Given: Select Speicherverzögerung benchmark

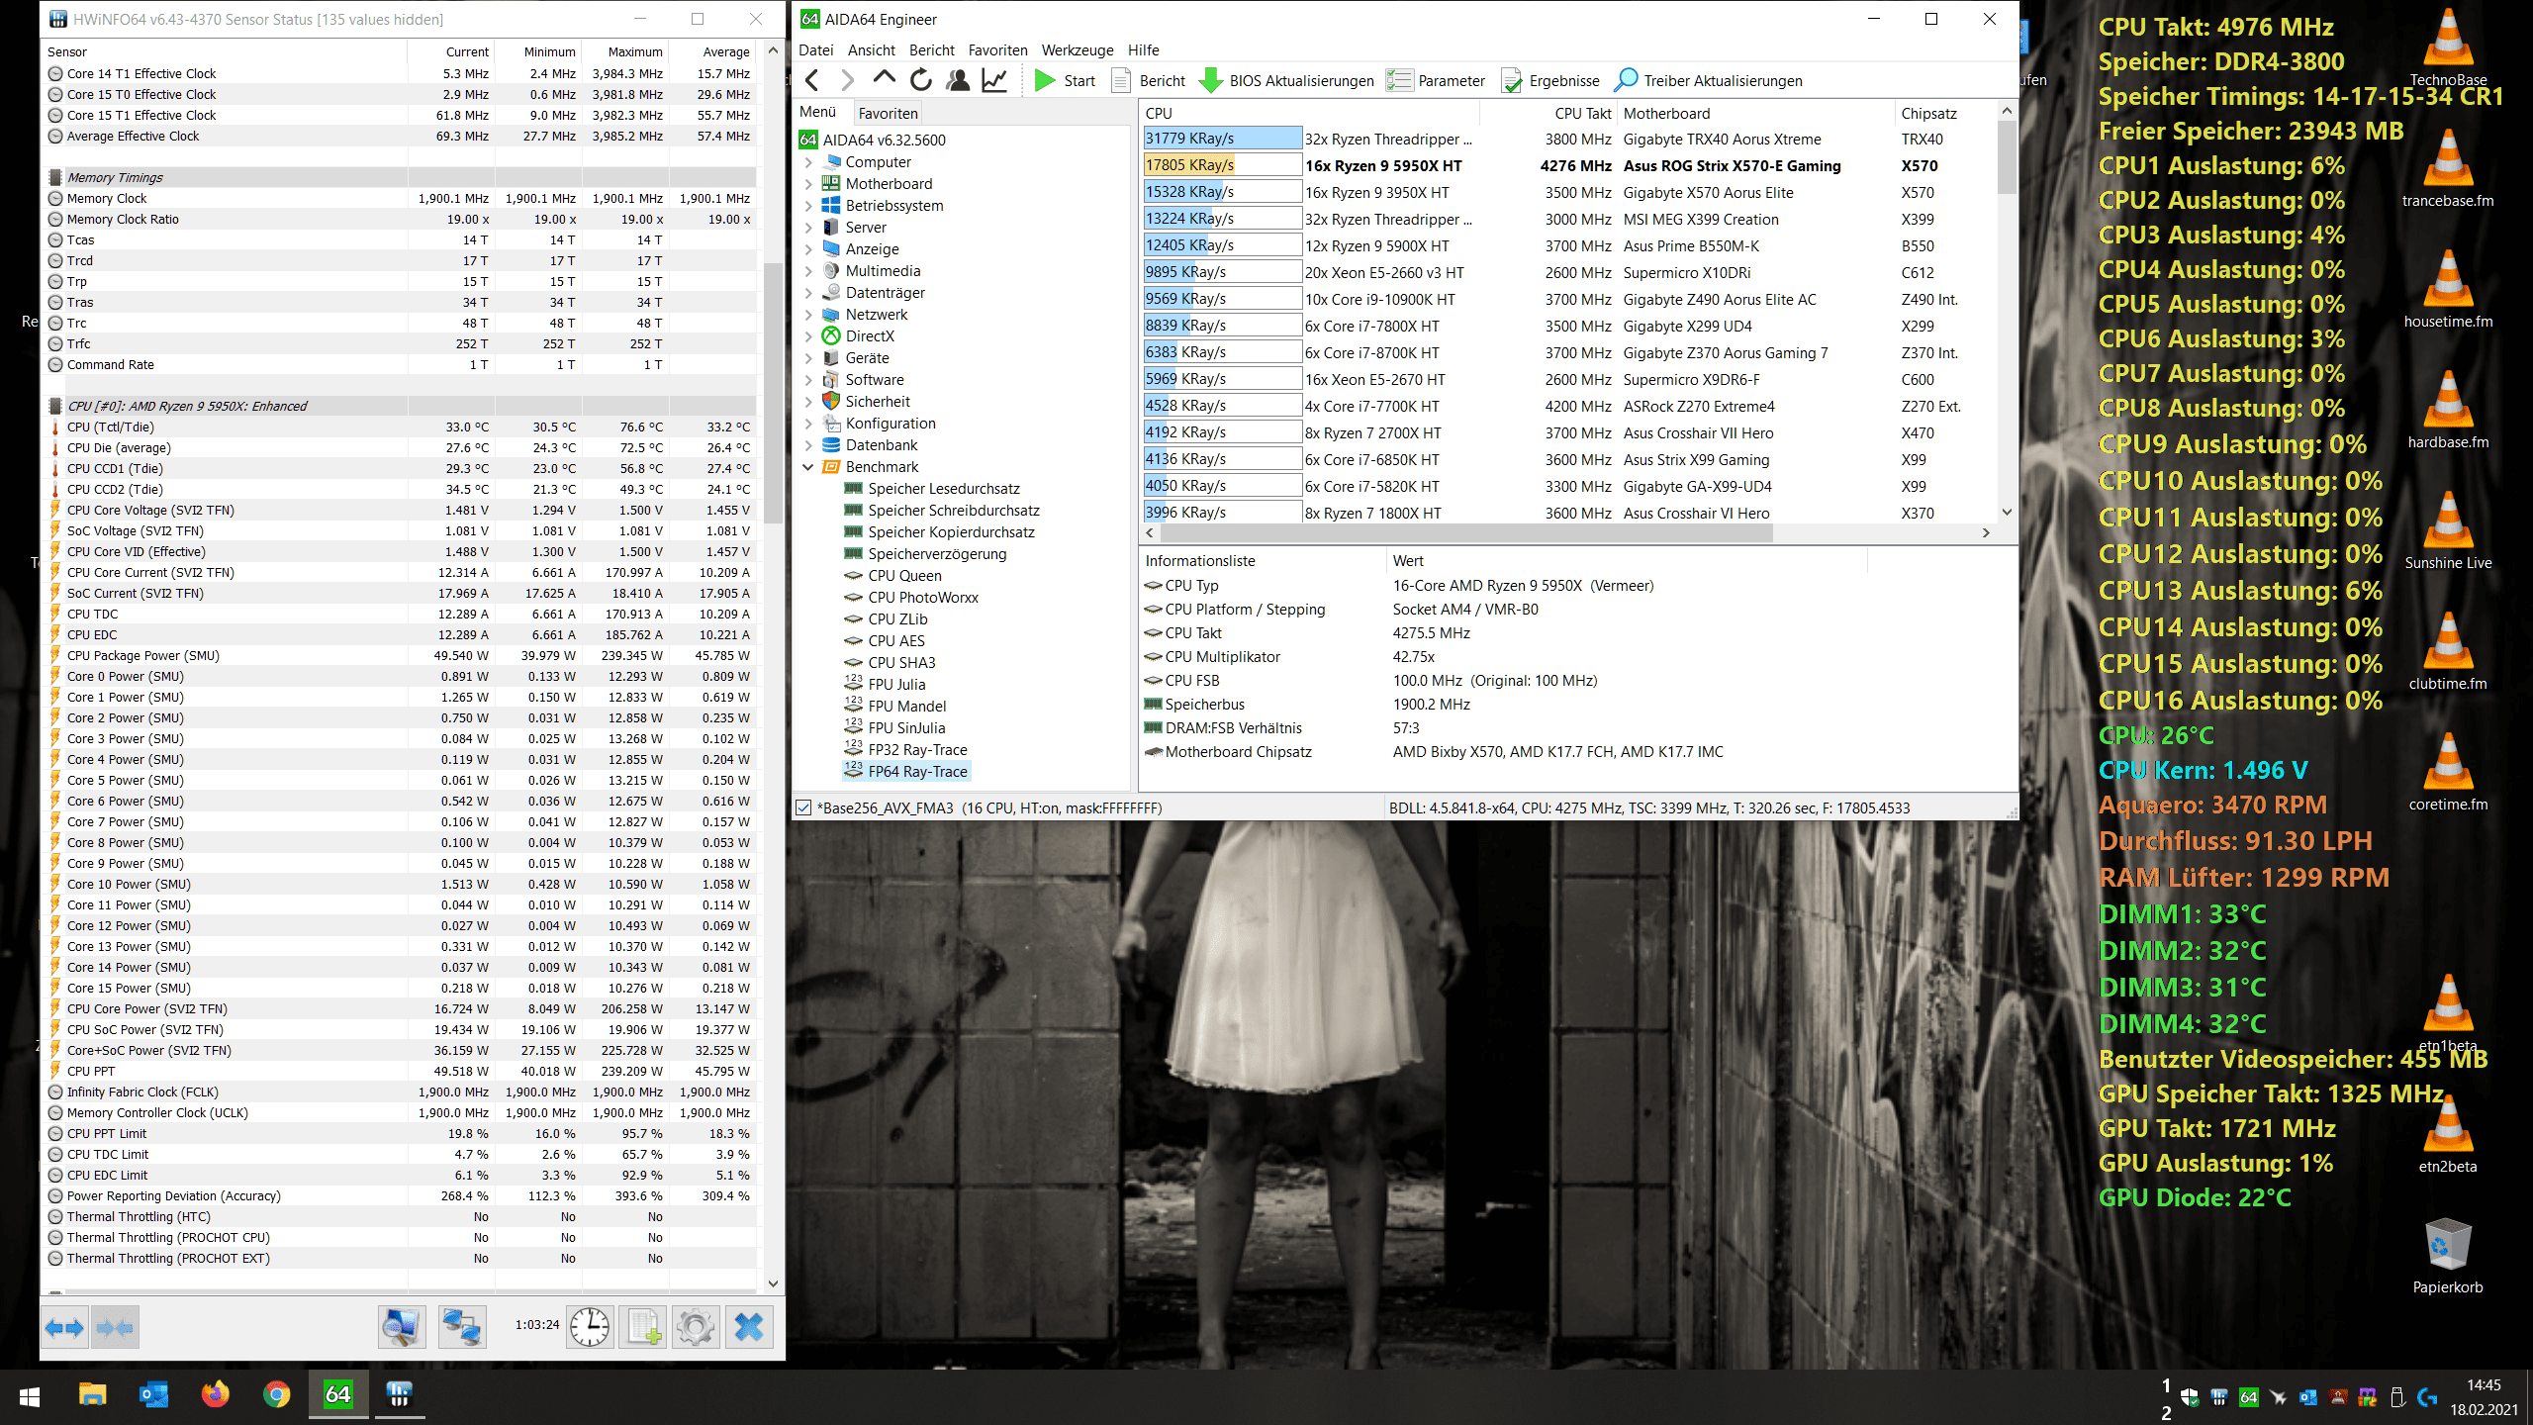Looking at the screenshot, I should (937, 554).
